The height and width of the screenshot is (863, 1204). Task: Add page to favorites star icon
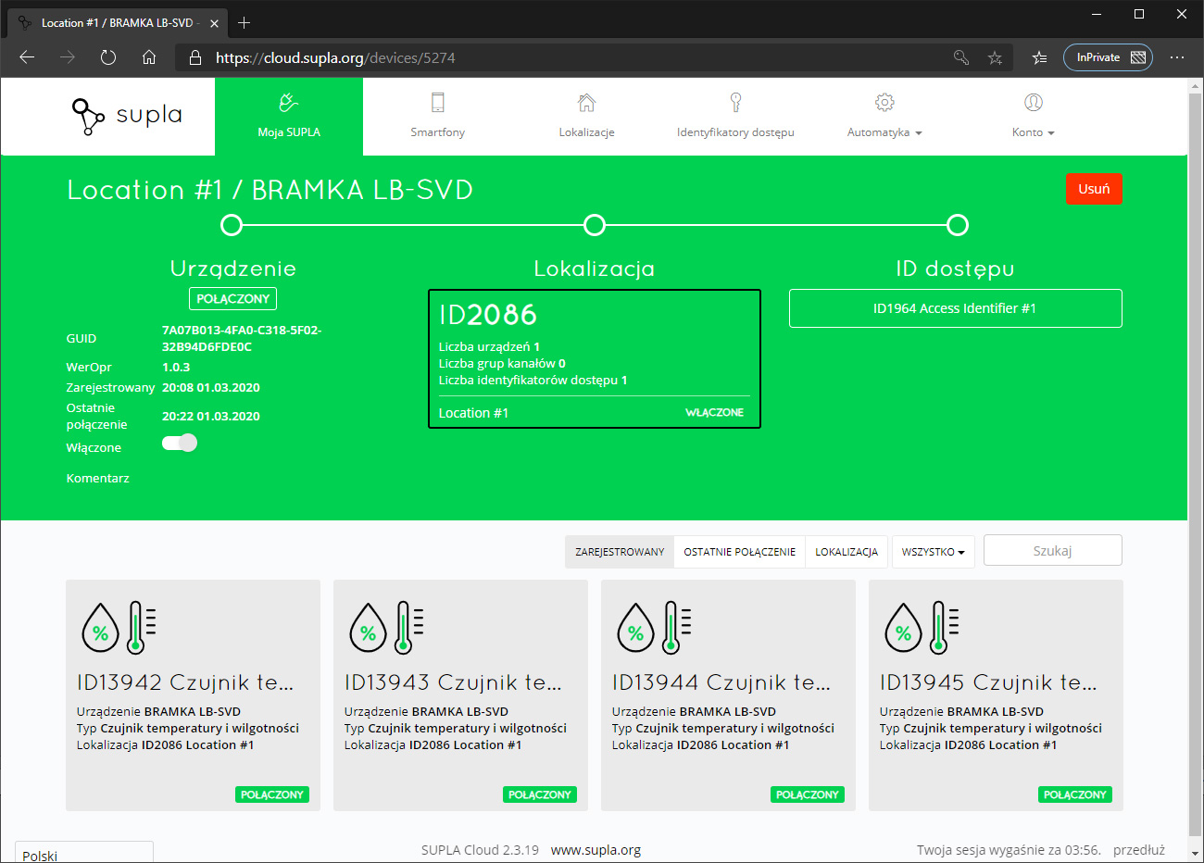click(x=995, y=57)
